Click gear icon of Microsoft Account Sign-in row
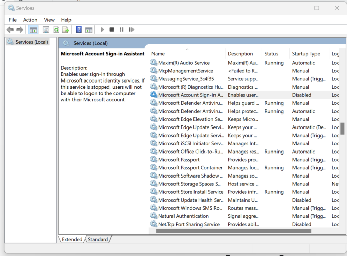 [154, 95]
